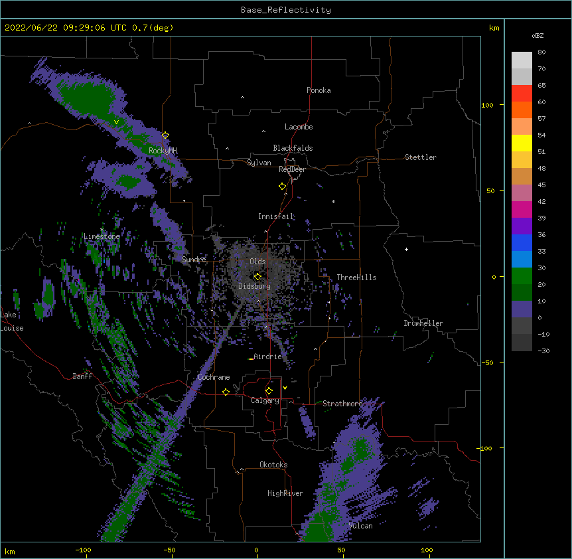Click the Blackfalds label

click(x=293, y=148)
